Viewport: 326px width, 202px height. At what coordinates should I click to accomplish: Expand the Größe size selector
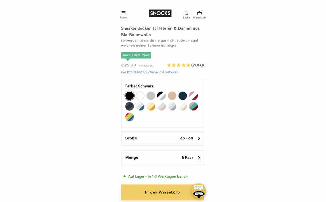coord(162,138)
